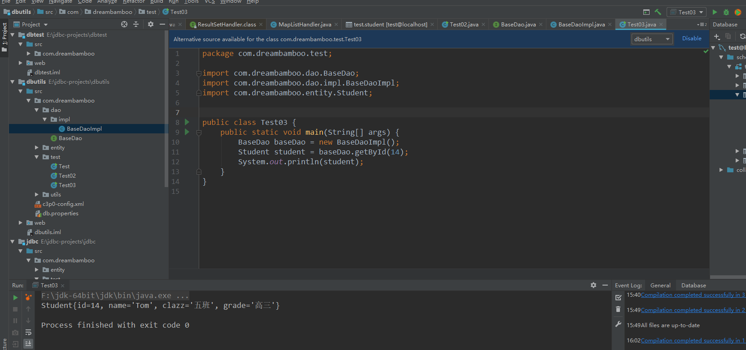Click Disable link in alternative source banner

pos(692,38)
